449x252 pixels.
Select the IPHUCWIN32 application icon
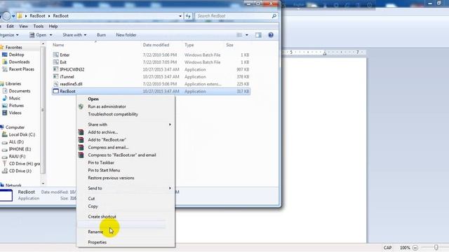tap(56, 69)
